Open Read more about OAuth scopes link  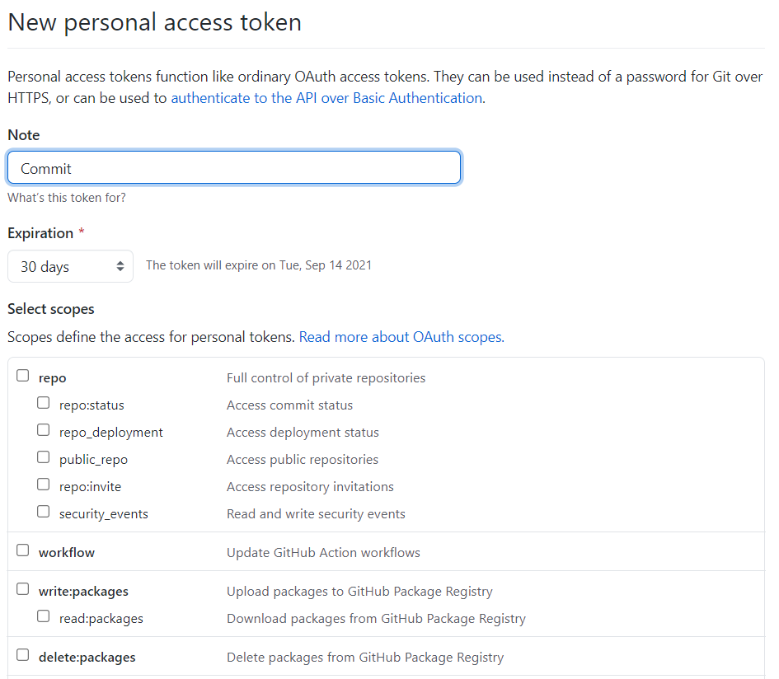pyautogui.click(x=401, y=337)
